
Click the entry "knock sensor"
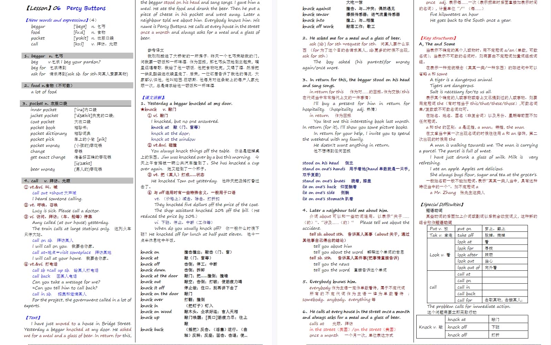pyautogui.click(x=316, y=14)
